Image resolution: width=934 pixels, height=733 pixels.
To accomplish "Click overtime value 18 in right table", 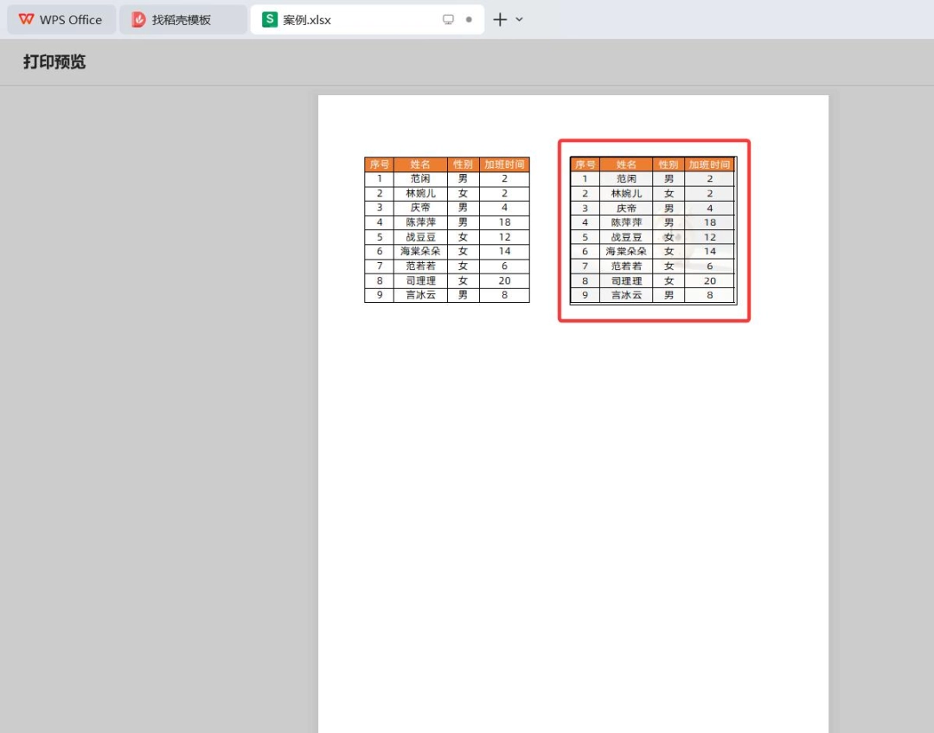I will (x=709, y=222).
